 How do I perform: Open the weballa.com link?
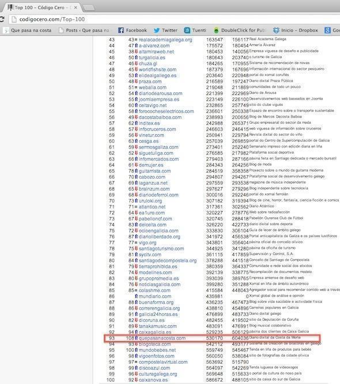tap(153, 88)
